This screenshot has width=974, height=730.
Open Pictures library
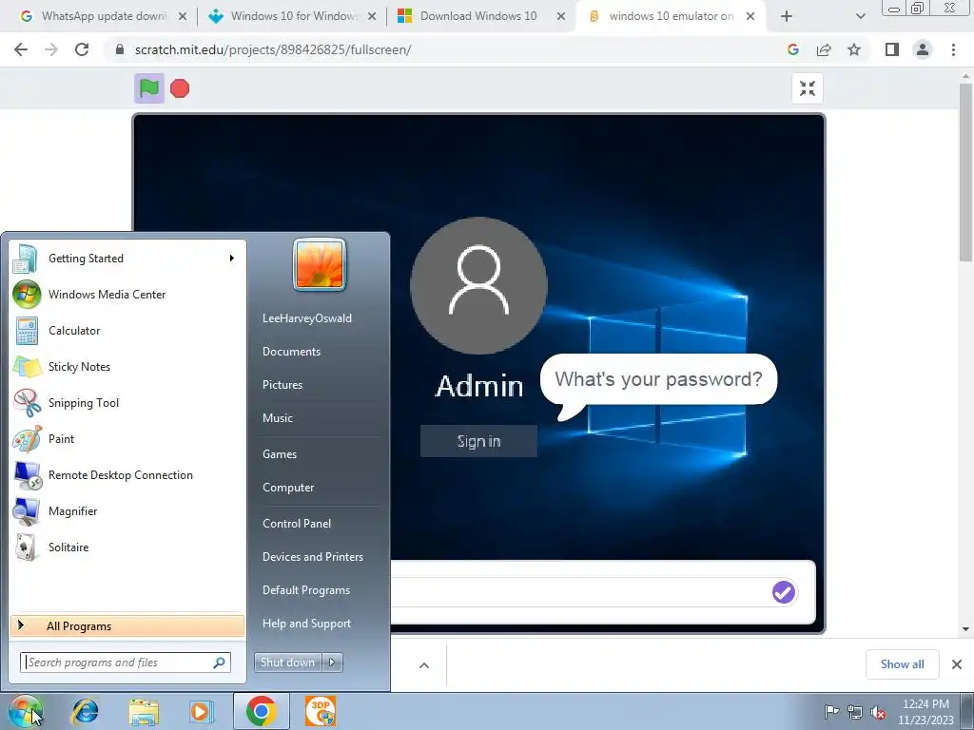pos(282,385)
